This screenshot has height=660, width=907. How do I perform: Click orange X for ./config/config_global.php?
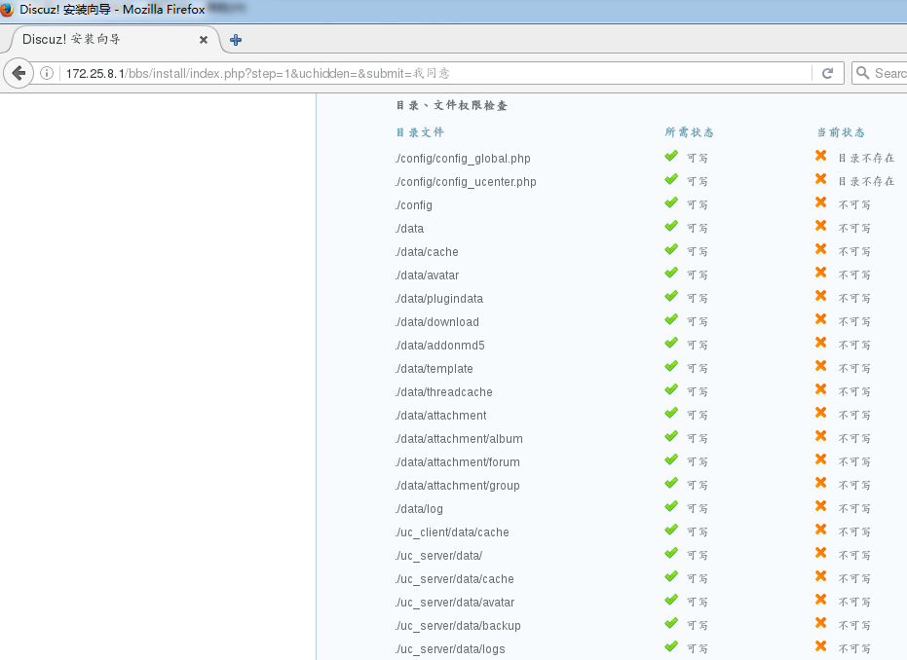pyautogui.click(x=820, y=156)
